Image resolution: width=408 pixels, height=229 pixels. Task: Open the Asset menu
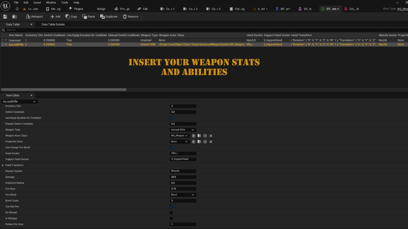click(37, 3)
